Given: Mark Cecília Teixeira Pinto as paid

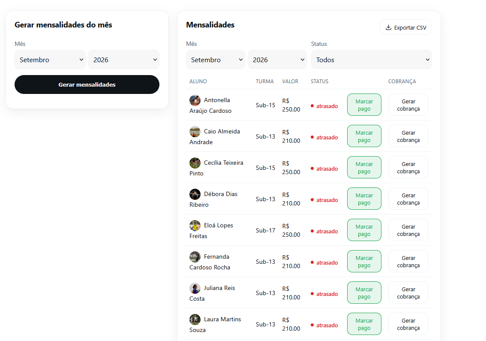Looking at the screenshot, I should click(364, 168).
